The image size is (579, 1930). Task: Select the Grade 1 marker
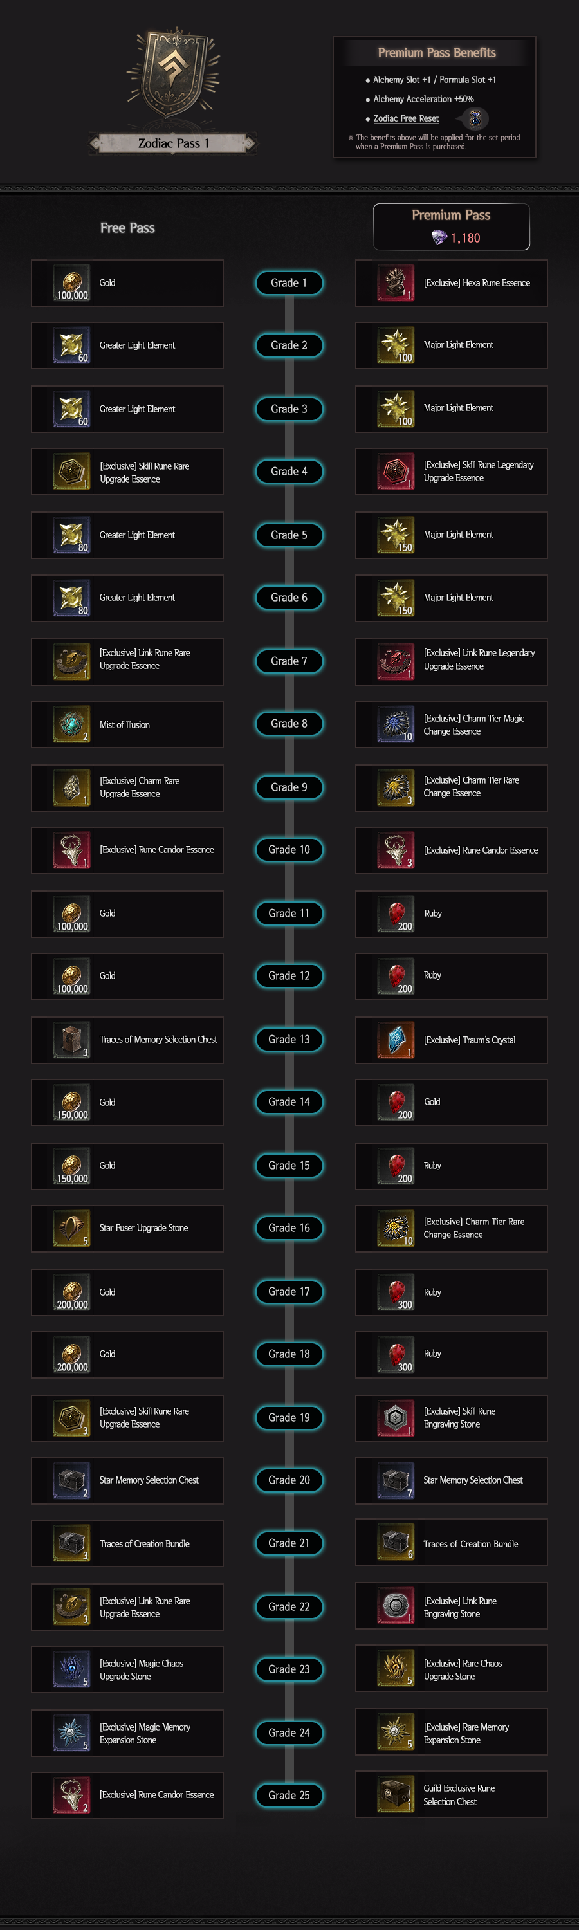point(289,283)
